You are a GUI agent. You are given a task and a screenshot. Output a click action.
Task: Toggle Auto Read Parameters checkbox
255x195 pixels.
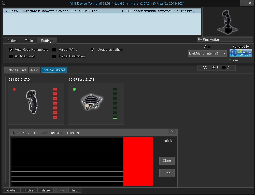(11, 50)
